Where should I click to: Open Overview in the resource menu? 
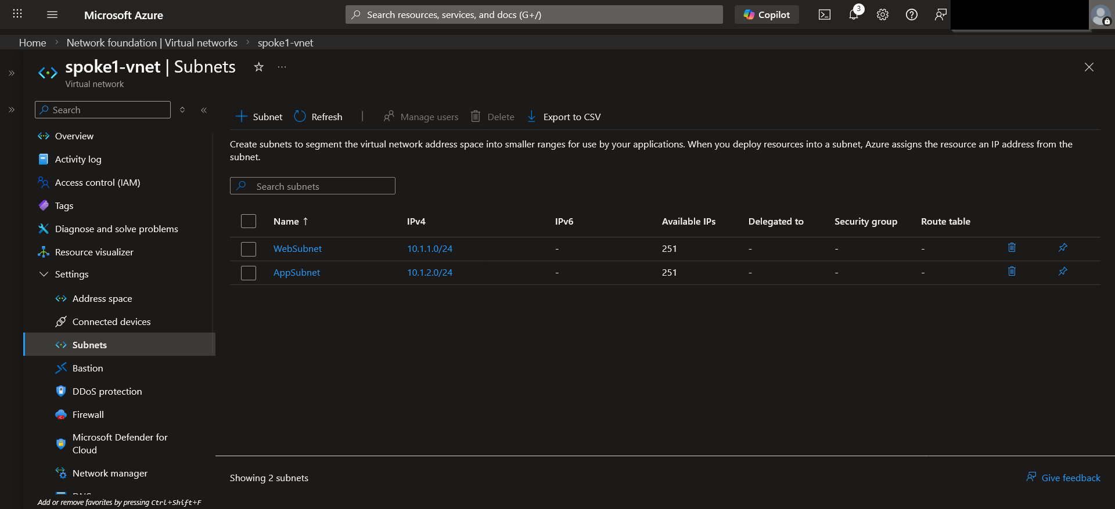74,136
